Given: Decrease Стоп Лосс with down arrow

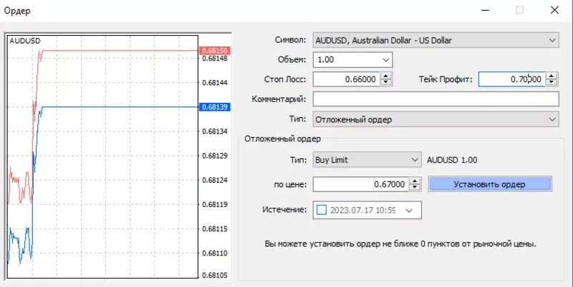Looking at the screenshot, I should [386, 82].
